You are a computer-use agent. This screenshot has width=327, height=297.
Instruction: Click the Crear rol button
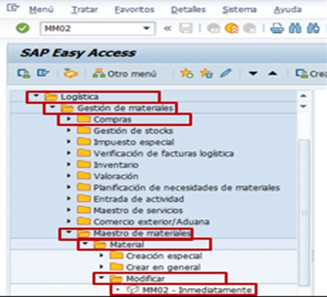click(311, 73)
